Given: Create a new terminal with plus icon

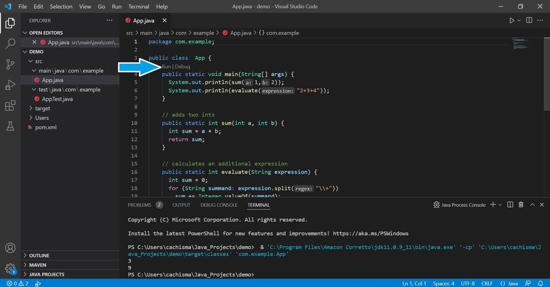Looking at the screenshot, I should click(x=493, y=205).
